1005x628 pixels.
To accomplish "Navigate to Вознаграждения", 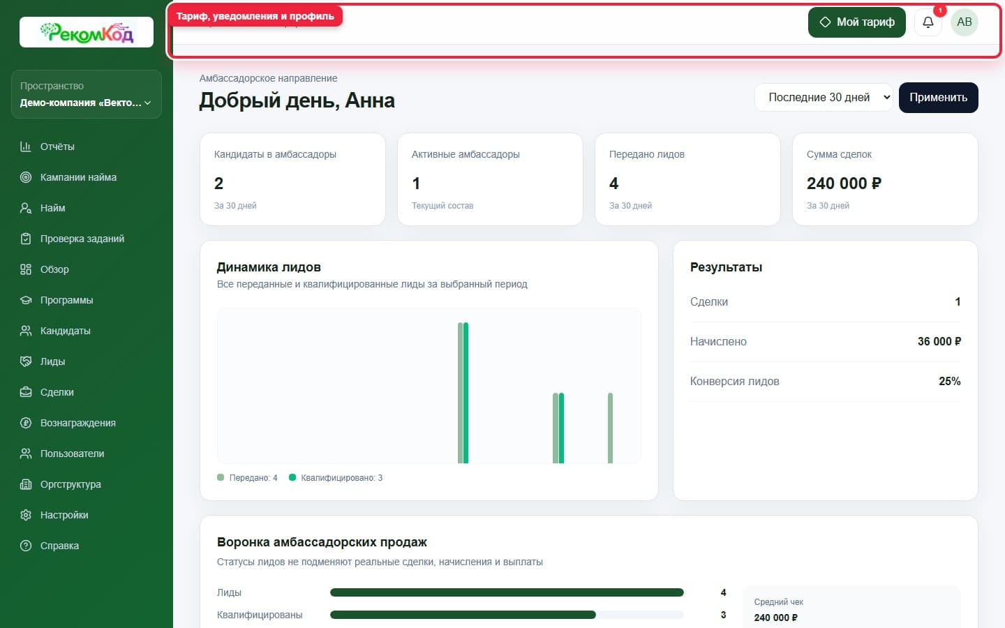I will point(87,423).
